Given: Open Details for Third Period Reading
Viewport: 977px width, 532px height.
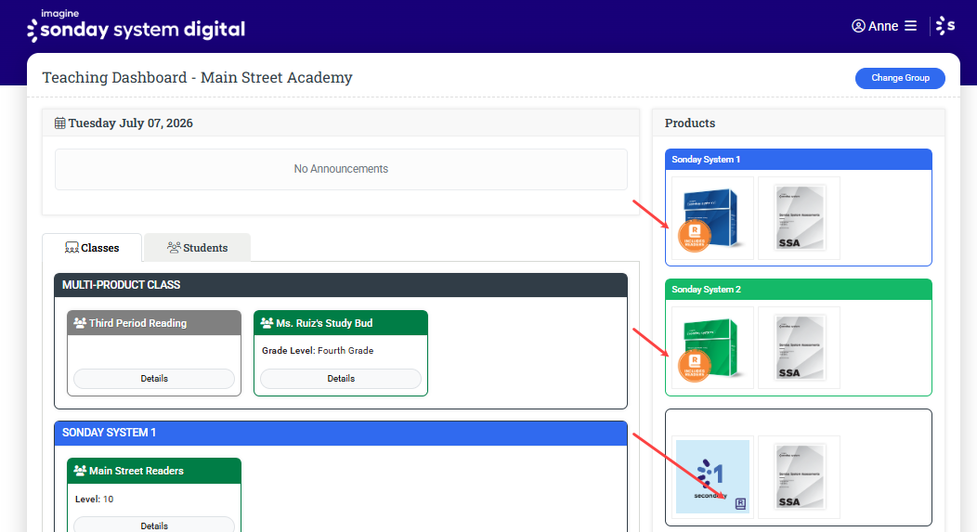Looking at the screenshot, I should (154, 379).
